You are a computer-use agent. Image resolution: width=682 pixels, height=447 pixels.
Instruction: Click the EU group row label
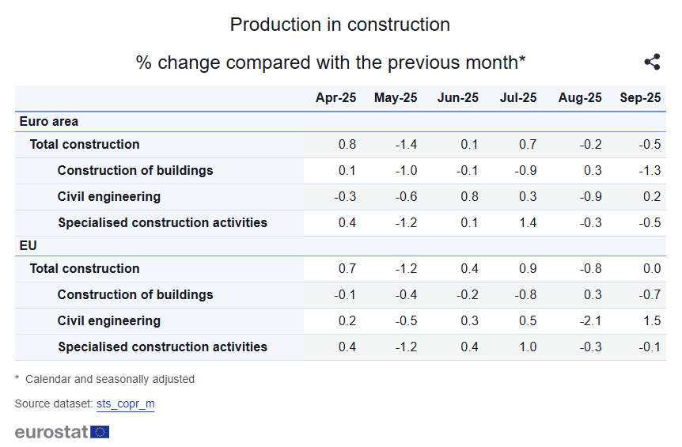coord(28,246)
